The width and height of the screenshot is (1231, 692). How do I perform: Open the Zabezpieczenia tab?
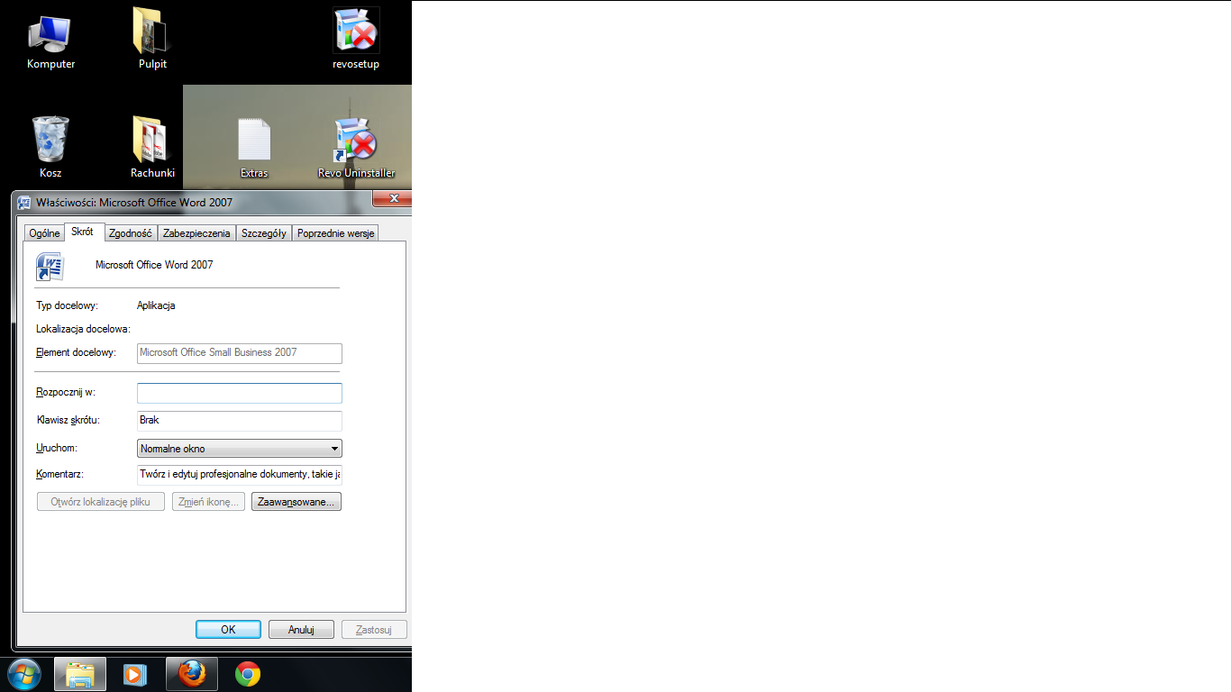(x=196, y=233)
